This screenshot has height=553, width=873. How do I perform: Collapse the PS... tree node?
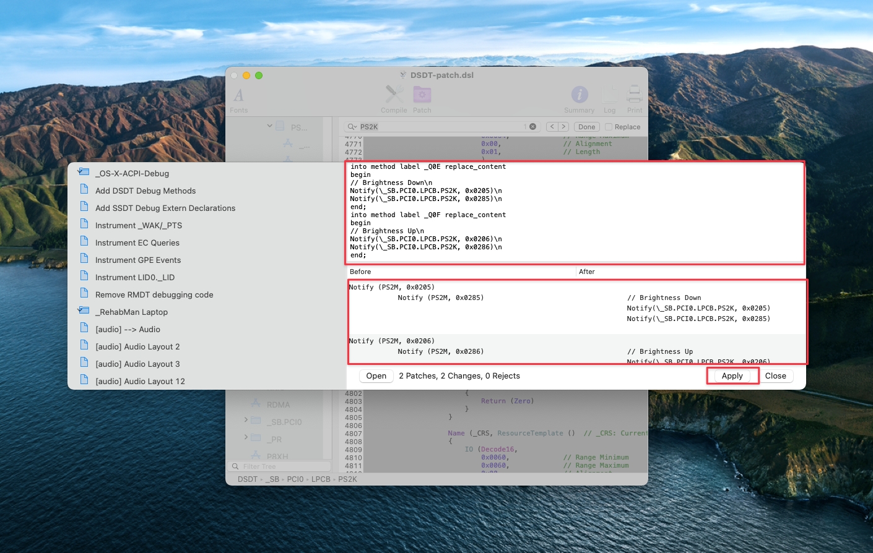point(270,126)
